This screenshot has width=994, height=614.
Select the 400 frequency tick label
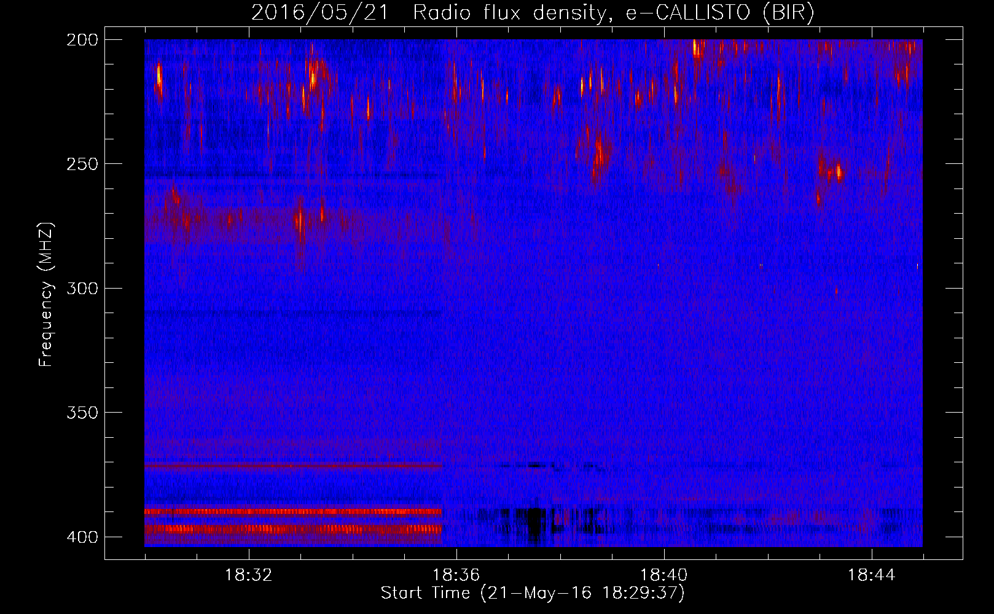pyautogui.click(x=82, y=537)
